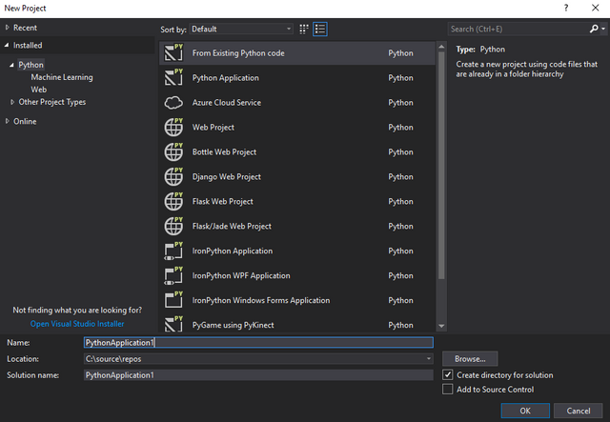Open the help question mark button
Viewport: 610px width, 422px height.
(x=566, y=9)
